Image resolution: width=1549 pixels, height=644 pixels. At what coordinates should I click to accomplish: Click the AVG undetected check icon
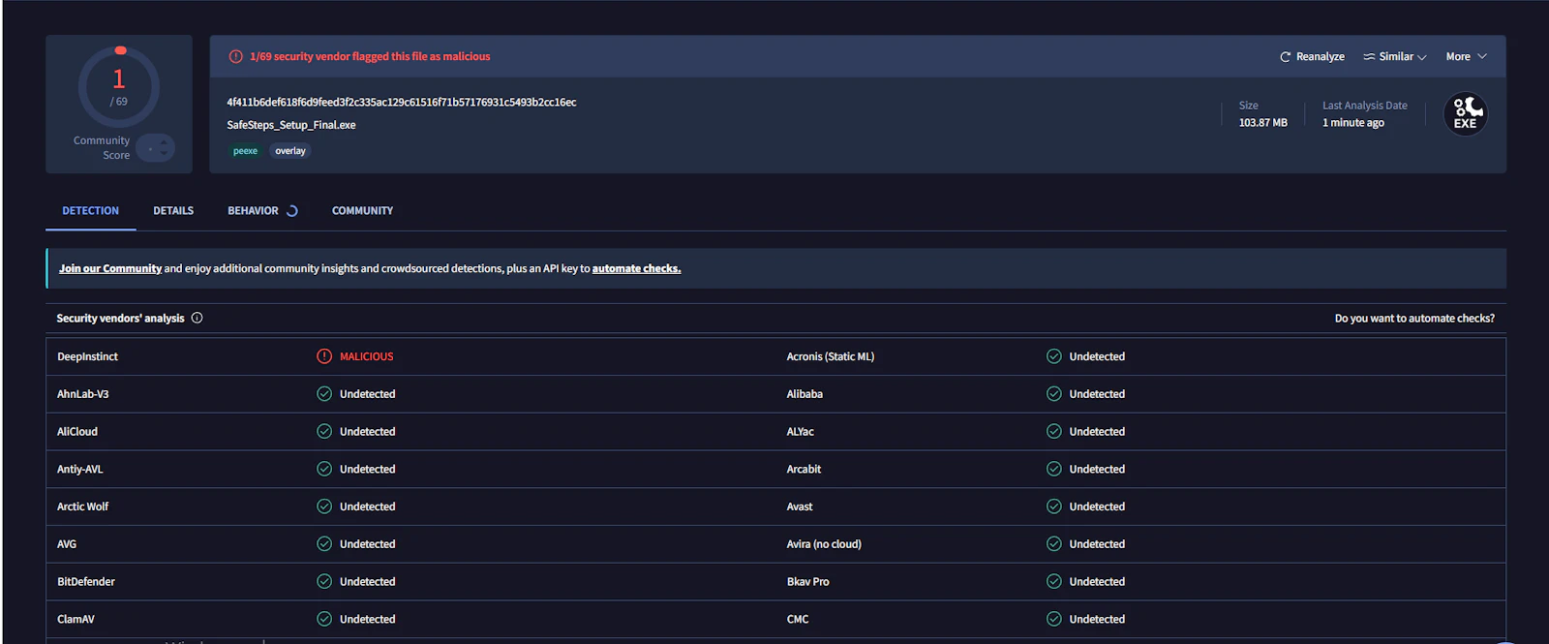point(324,544)
